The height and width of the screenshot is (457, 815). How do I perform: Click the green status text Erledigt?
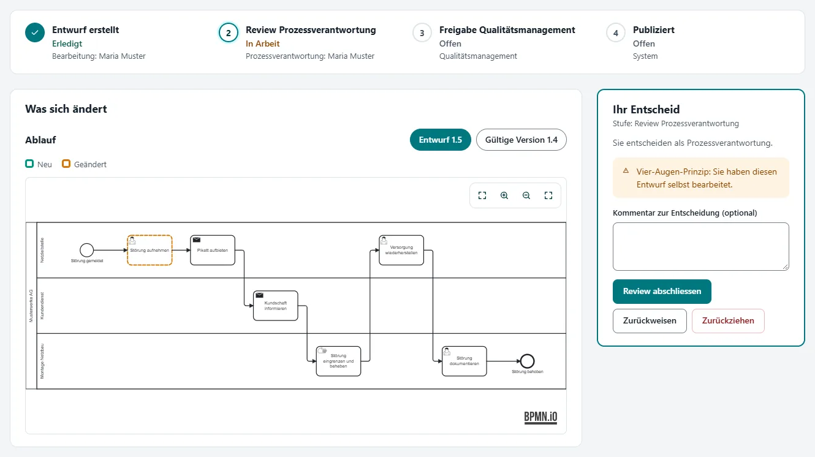point(67,43)
